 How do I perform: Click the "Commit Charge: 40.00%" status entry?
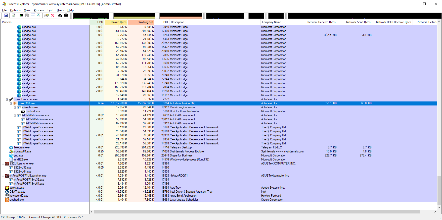45,217
